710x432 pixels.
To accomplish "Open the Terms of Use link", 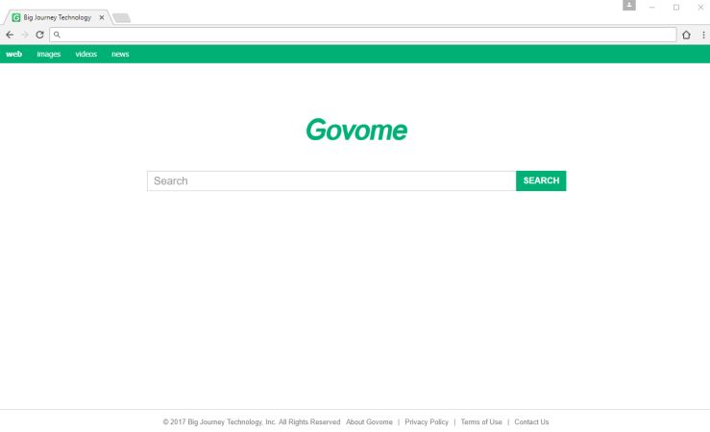I will pyautogui.click(x=481, y=422).
